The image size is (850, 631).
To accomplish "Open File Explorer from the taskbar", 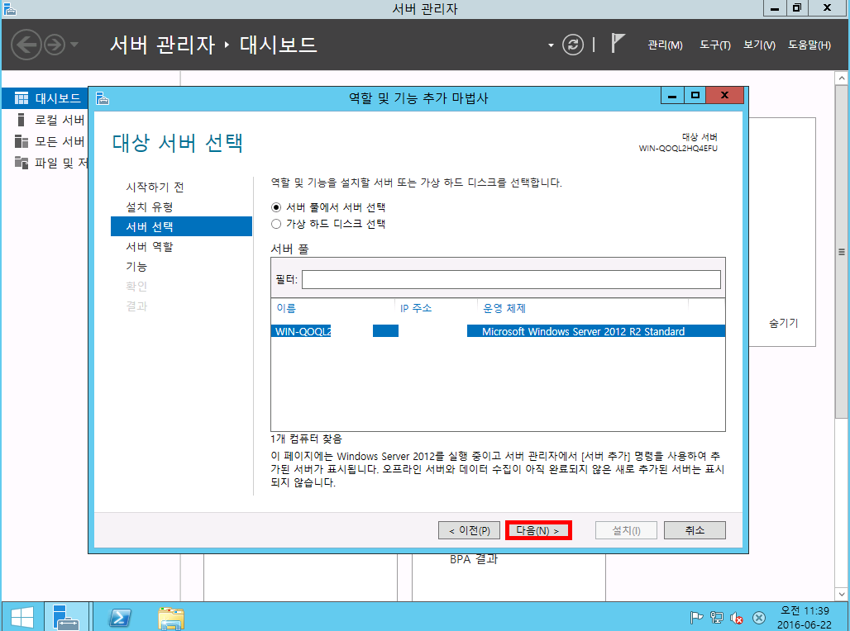I will 171,617.
